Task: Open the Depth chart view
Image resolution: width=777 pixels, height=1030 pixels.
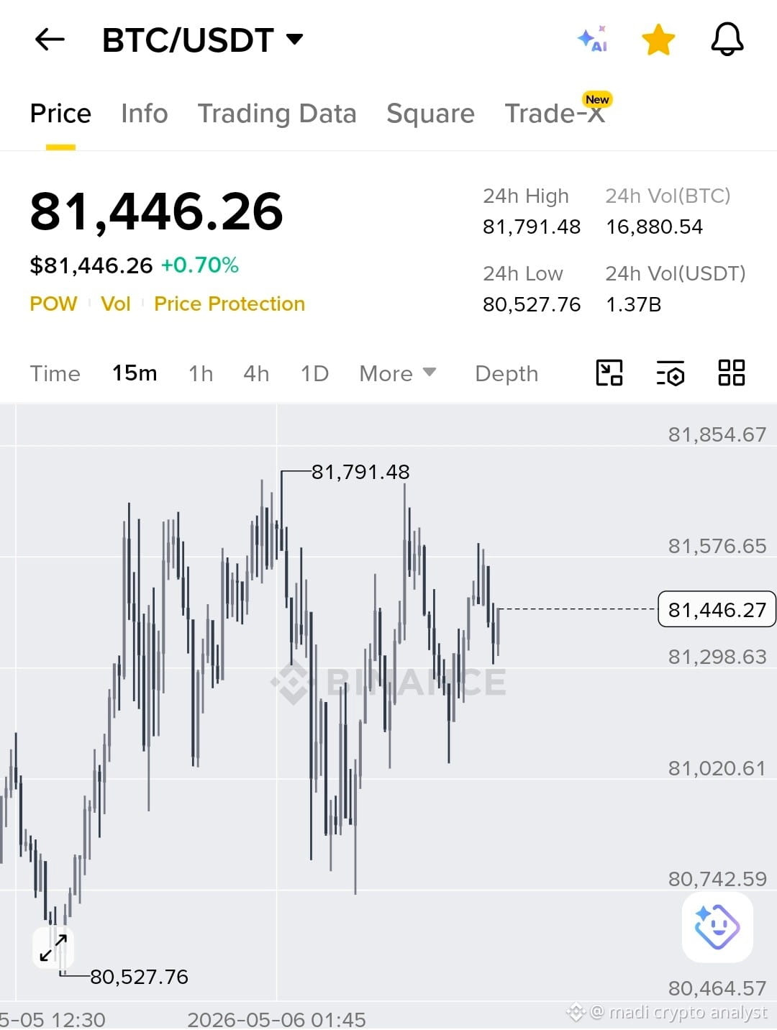Action: coord(506,374)
